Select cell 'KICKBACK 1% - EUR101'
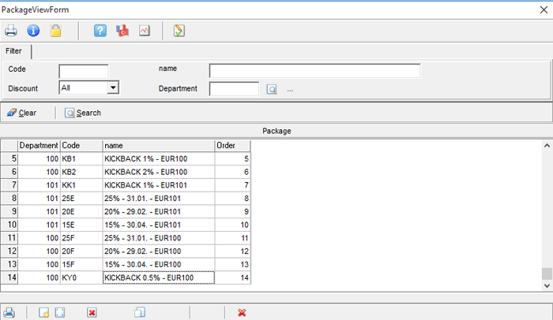 click(x=158, y=185)
